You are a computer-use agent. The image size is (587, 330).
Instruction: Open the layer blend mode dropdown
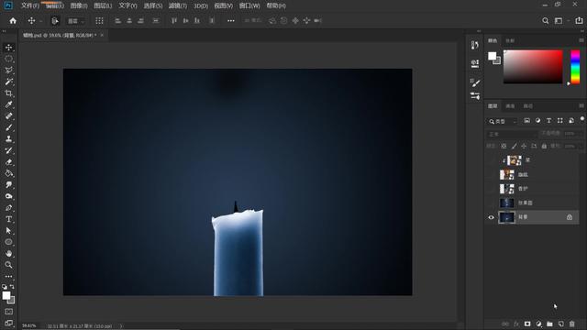pos(512,134)
